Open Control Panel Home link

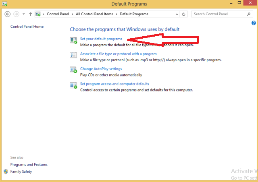coord(27,27)
